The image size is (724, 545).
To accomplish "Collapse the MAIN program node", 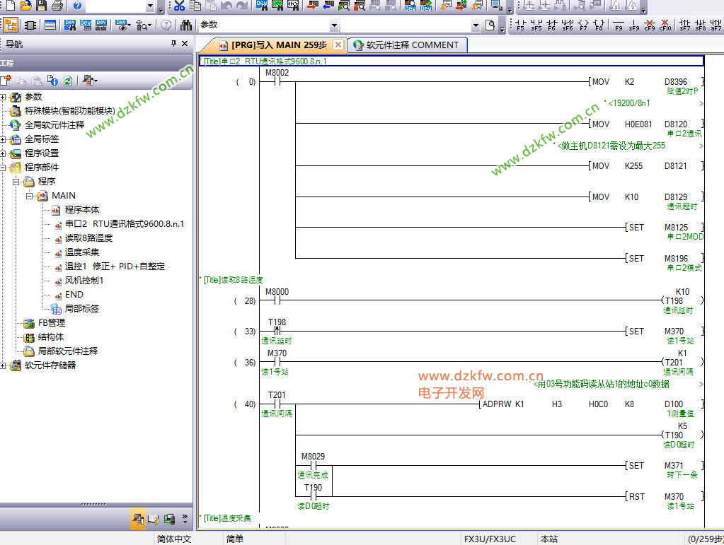I will pyautogui.click(x=30, y=196).
